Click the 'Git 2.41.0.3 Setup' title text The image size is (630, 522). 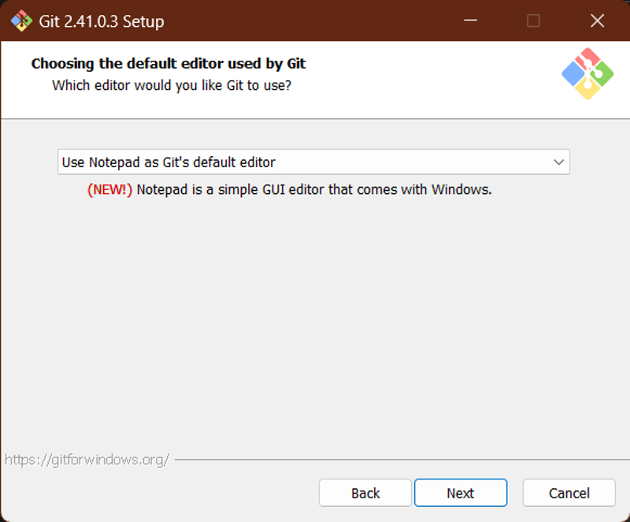coord(102,21)
